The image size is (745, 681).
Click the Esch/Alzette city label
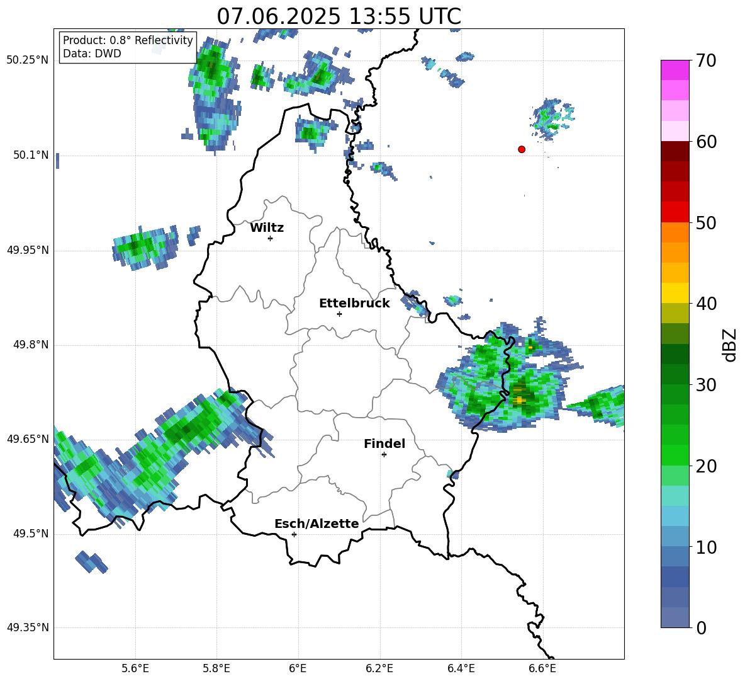click(316, 524)
